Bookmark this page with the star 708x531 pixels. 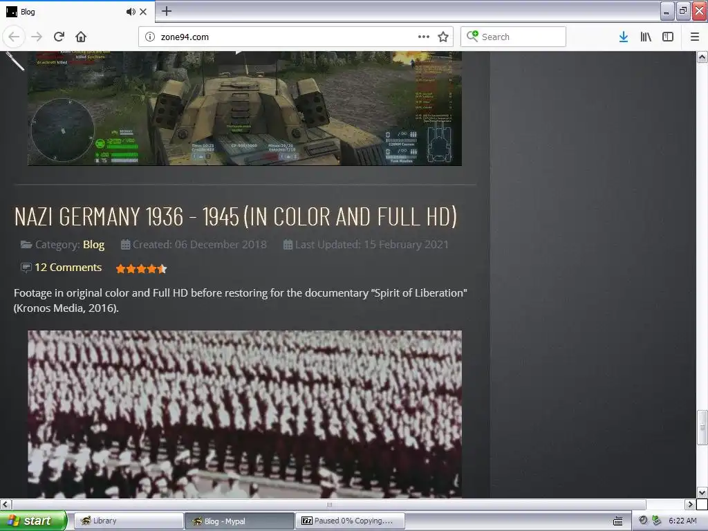point(443,37)
